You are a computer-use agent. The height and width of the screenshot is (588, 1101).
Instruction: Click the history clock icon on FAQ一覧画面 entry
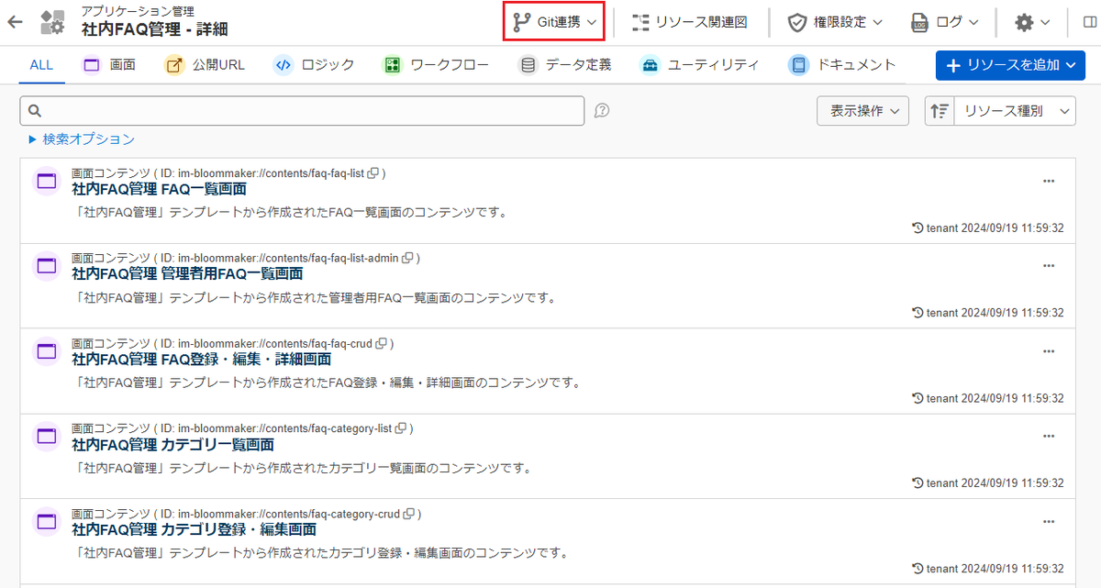[917, 227]
